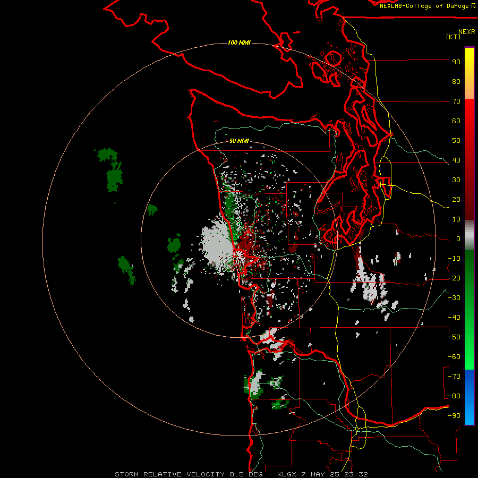Click the [KT] units label
Viewport: 478px width, 478px height.
tap(453, 37)
